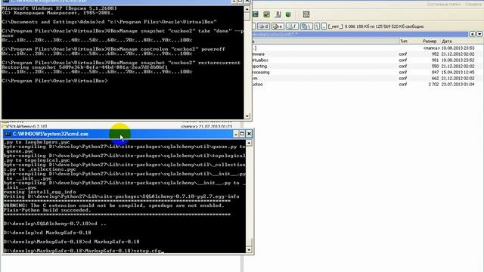Maximize the lower cmd.exe window
The image size is (484, 272).
point(242,134)
